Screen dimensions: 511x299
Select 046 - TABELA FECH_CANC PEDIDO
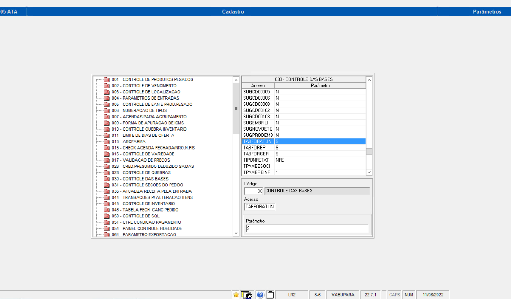[145, 210]
